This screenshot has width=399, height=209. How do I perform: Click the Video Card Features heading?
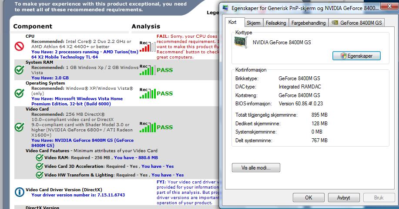(47, 150)
